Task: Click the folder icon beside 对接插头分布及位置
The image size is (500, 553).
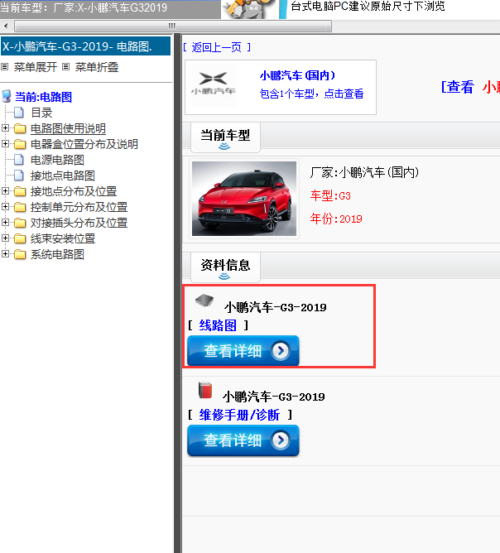Action: click(20, 223)
